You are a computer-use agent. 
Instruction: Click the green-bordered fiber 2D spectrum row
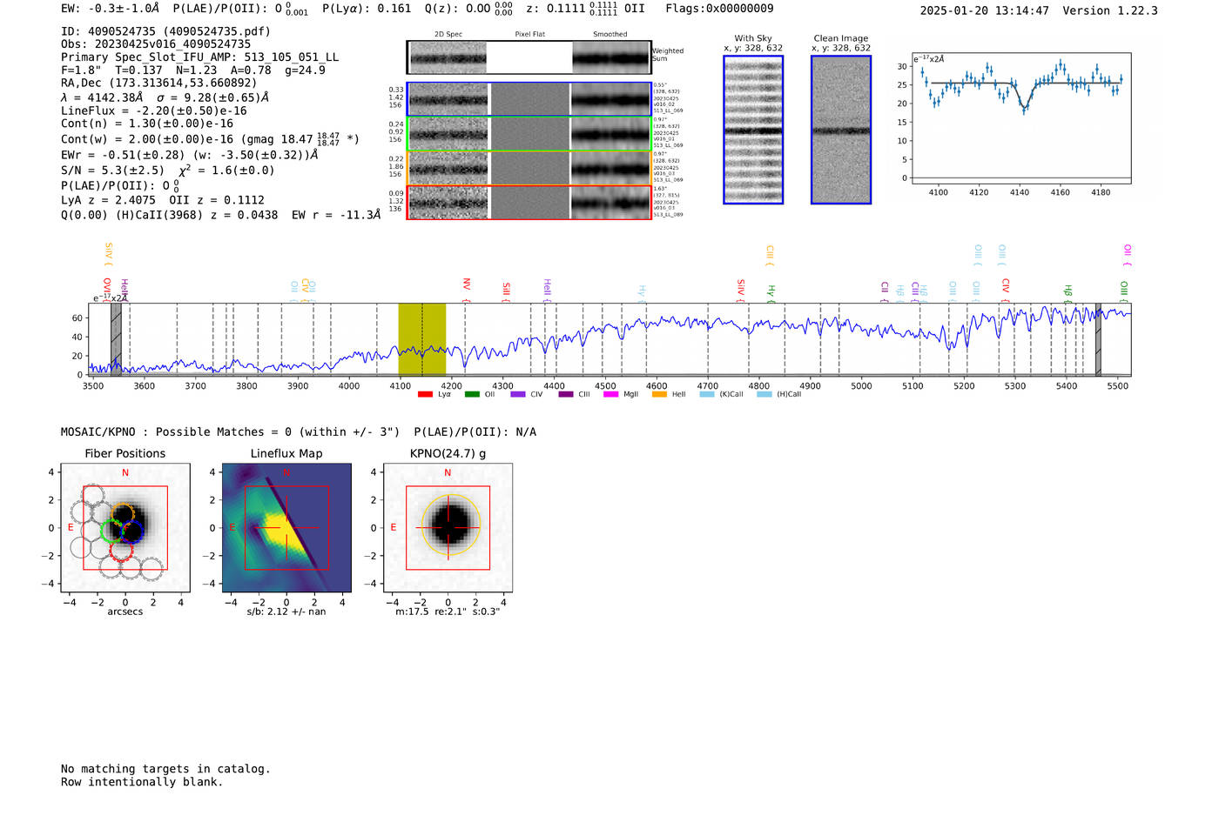(529, 134)
